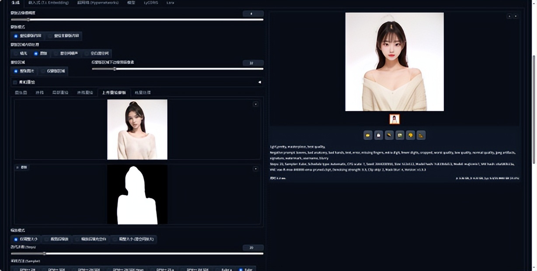Enable the 柔和重绘 soft inpainting checkbox

pos(15,82)
